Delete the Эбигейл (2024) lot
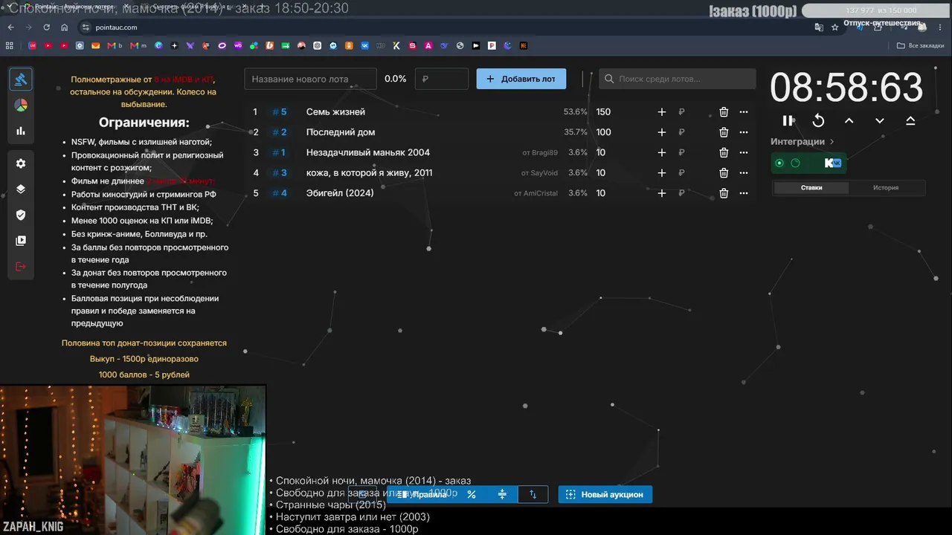The height and width of the screenshot is (535, 952). [x=724, y=193]
